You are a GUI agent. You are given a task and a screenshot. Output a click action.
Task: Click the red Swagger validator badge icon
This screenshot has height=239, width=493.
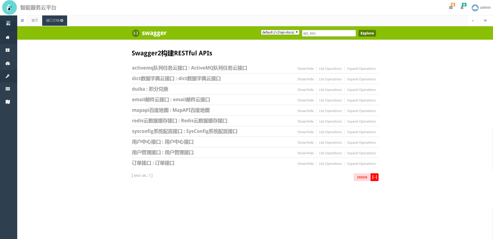374,177
